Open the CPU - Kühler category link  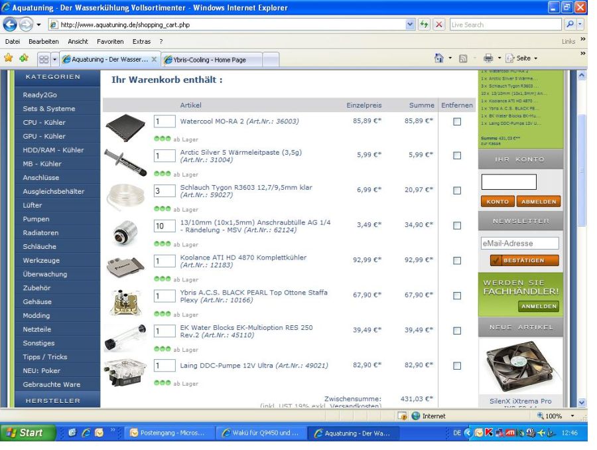pyautogui.click(x=44, y=122)
